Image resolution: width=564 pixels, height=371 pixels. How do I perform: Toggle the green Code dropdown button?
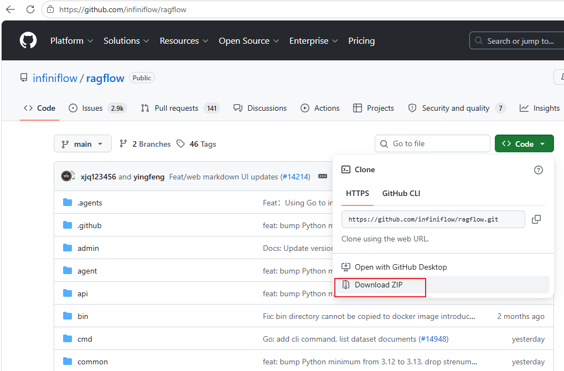(524, 143)
